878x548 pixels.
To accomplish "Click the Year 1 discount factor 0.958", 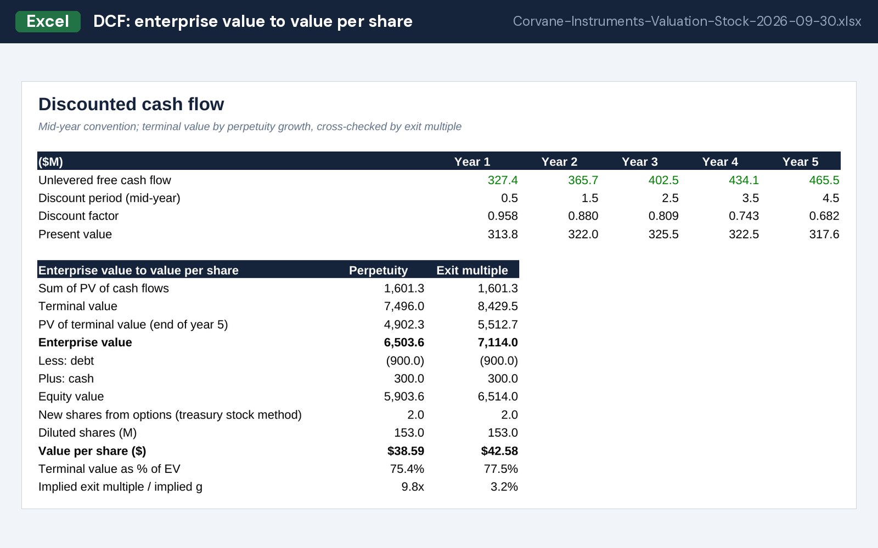I will pyautogui.click(x=503, y=216).
